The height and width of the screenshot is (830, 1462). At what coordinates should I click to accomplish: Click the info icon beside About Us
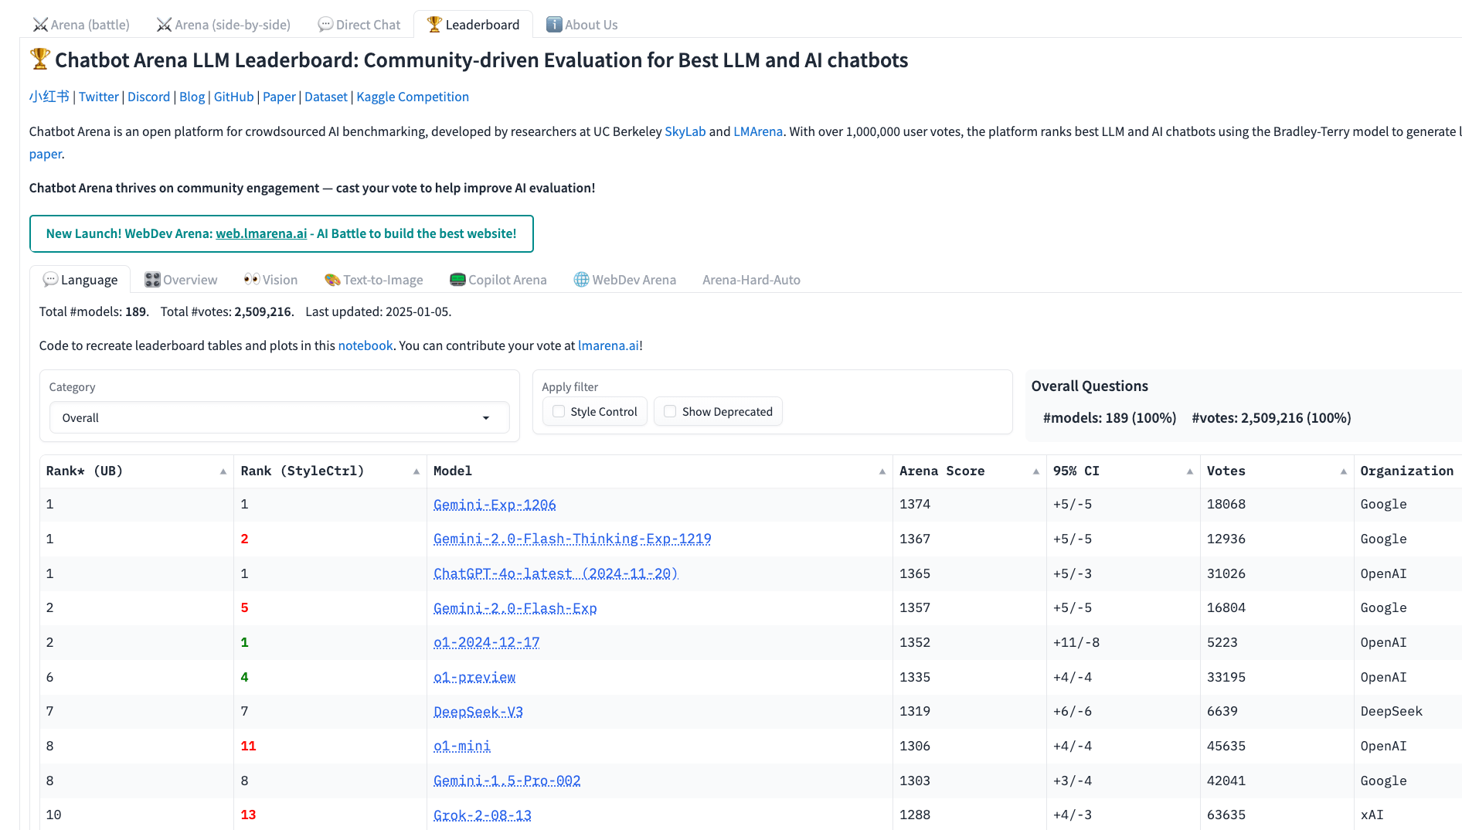554,25
